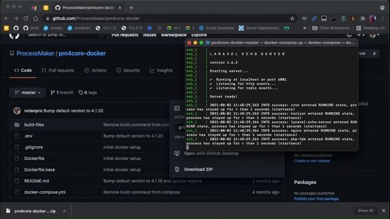This screenshot has height=219, width=390.
Task: Open a new browser tab
Action: coord(132,8)
